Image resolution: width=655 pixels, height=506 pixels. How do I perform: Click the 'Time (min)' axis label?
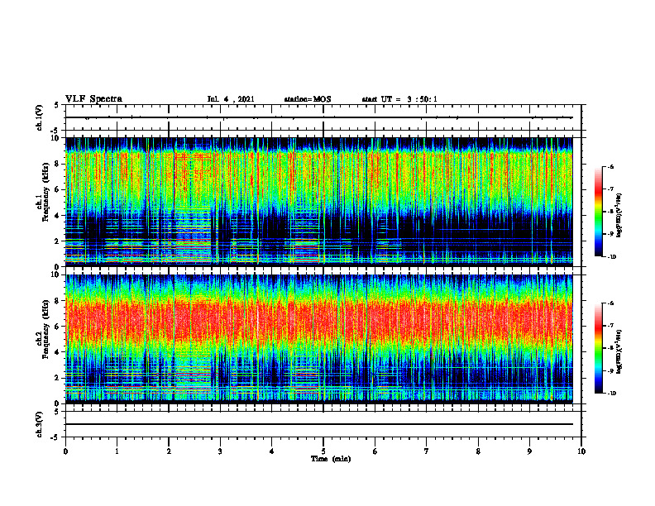tap(331, 459)
